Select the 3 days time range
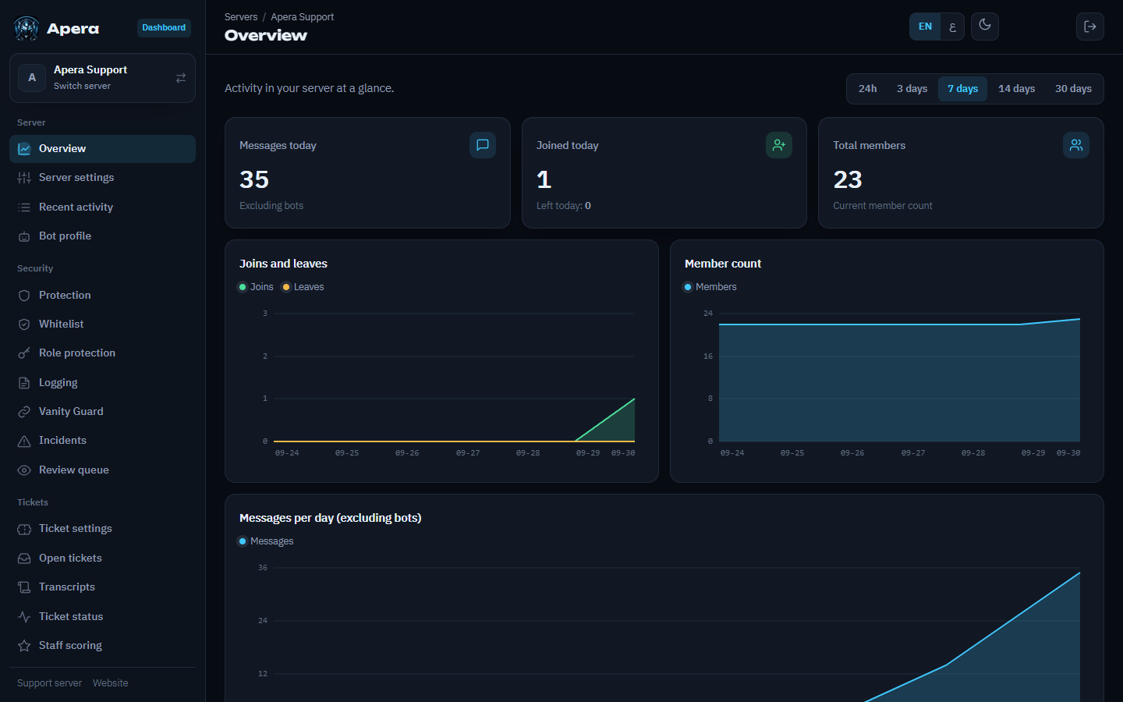The width and height of the screenshot is (1123, 702). [x=912, y=89]
